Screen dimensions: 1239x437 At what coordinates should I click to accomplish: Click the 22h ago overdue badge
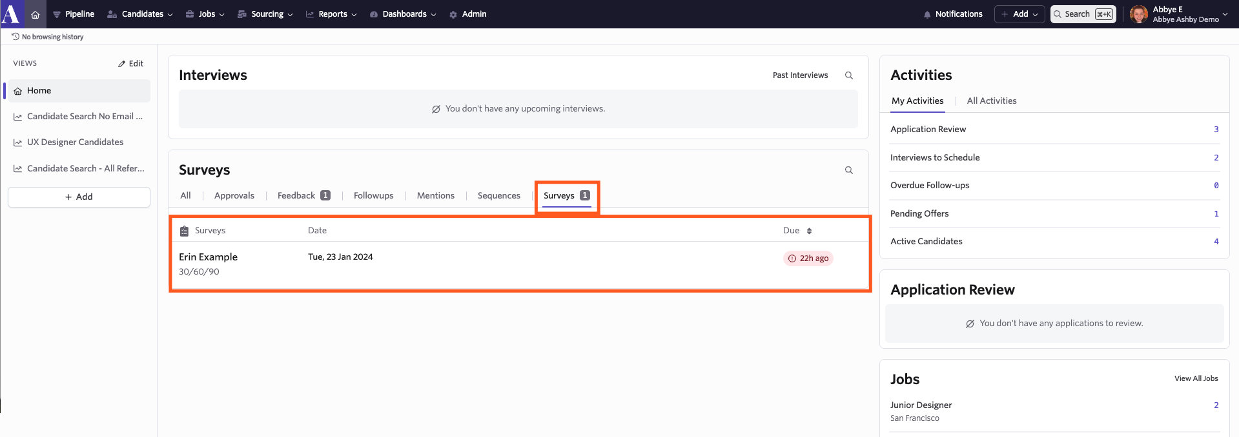pyautogui.click(x=808, y=258)
